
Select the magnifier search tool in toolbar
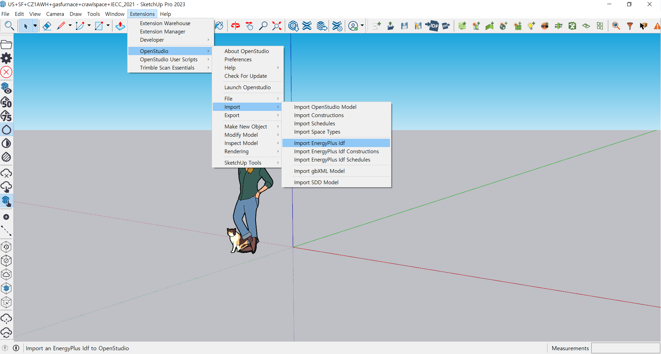point(9,26)
